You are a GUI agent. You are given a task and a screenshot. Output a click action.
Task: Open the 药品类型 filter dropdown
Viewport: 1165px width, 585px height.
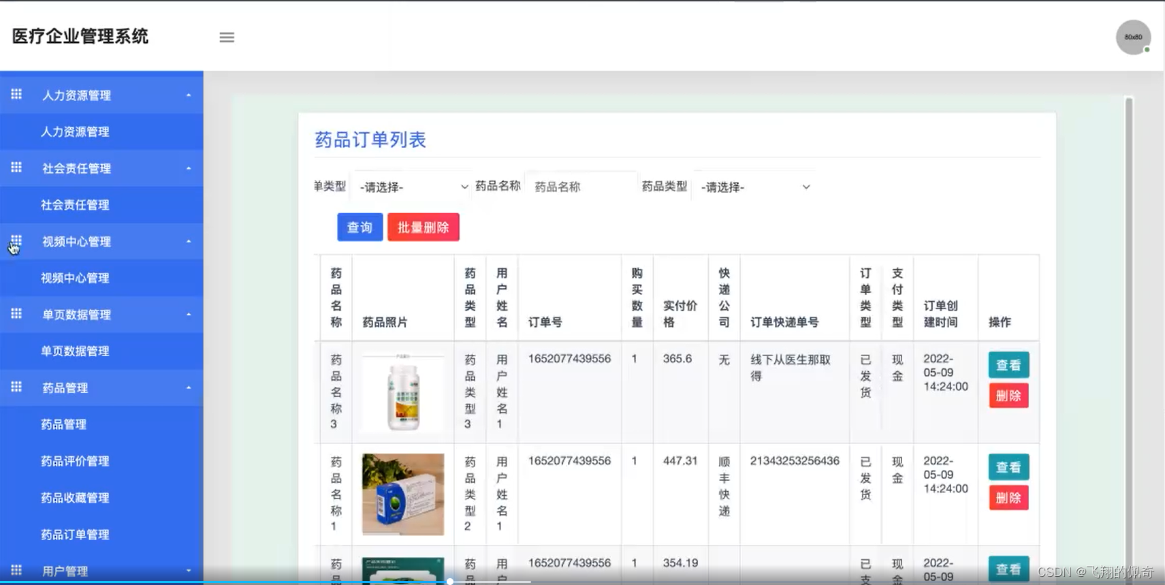click(755, 187)
